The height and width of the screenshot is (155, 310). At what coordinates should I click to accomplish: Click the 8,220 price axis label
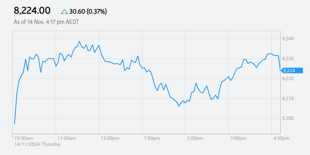pos(288,79)
